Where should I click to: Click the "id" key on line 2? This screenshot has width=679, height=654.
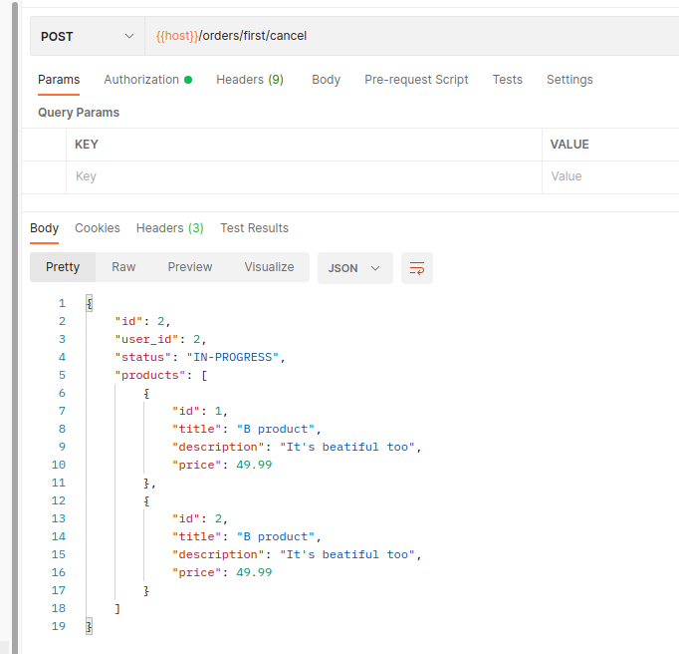128,321
